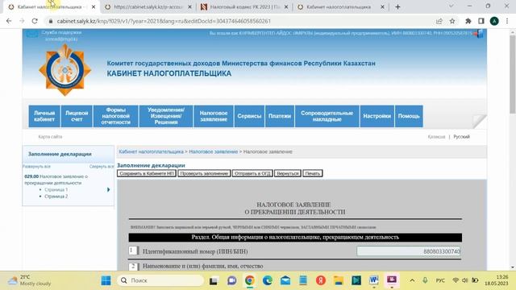
Task: Open the Помощь menu
Action: pyautogui.click(x=409, y=116)
